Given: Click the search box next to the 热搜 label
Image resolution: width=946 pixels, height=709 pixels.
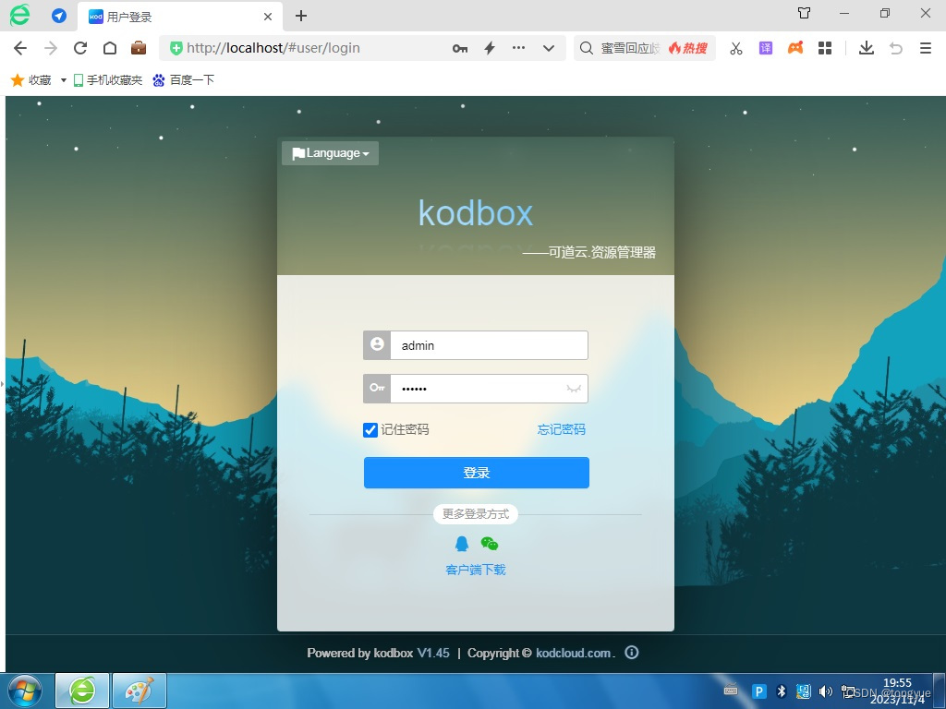Looking at the screenshot, I should tap(630, 48).
